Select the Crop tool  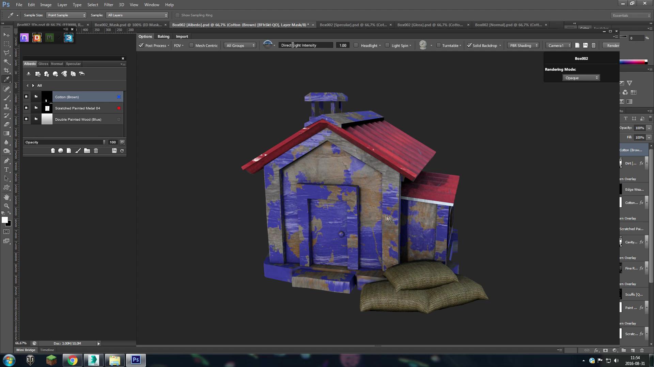6,70
